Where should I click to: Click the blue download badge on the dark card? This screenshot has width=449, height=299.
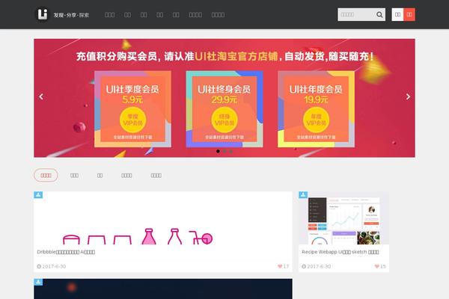[x=38, y=282]
